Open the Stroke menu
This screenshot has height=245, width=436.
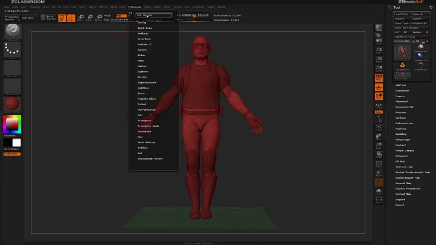coord(167,7)
